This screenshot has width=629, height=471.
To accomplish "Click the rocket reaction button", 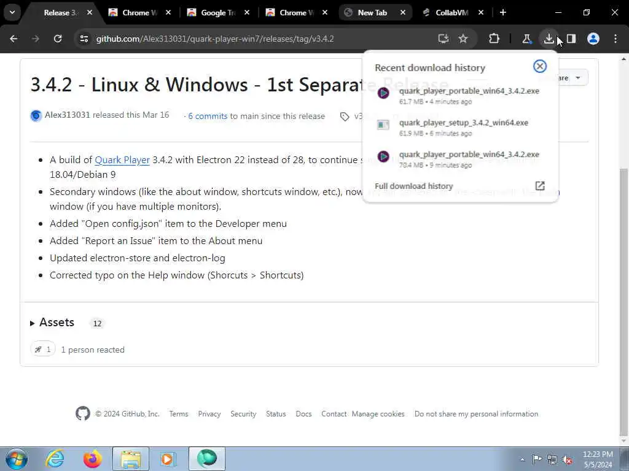I will point(42,350).
